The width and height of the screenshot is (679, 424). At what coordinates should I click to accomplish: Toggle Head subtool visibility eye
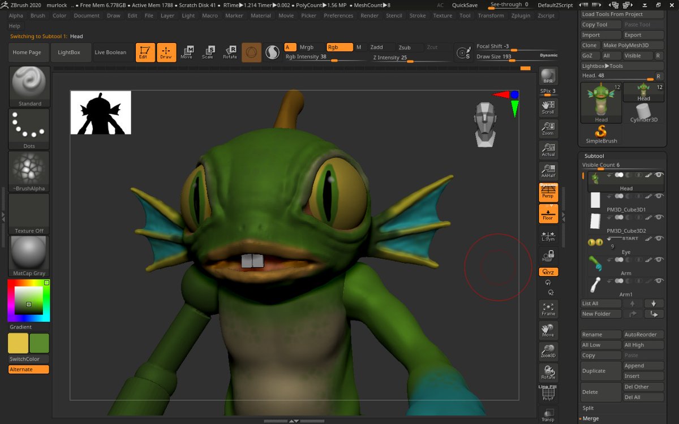[x=659, y=175]
